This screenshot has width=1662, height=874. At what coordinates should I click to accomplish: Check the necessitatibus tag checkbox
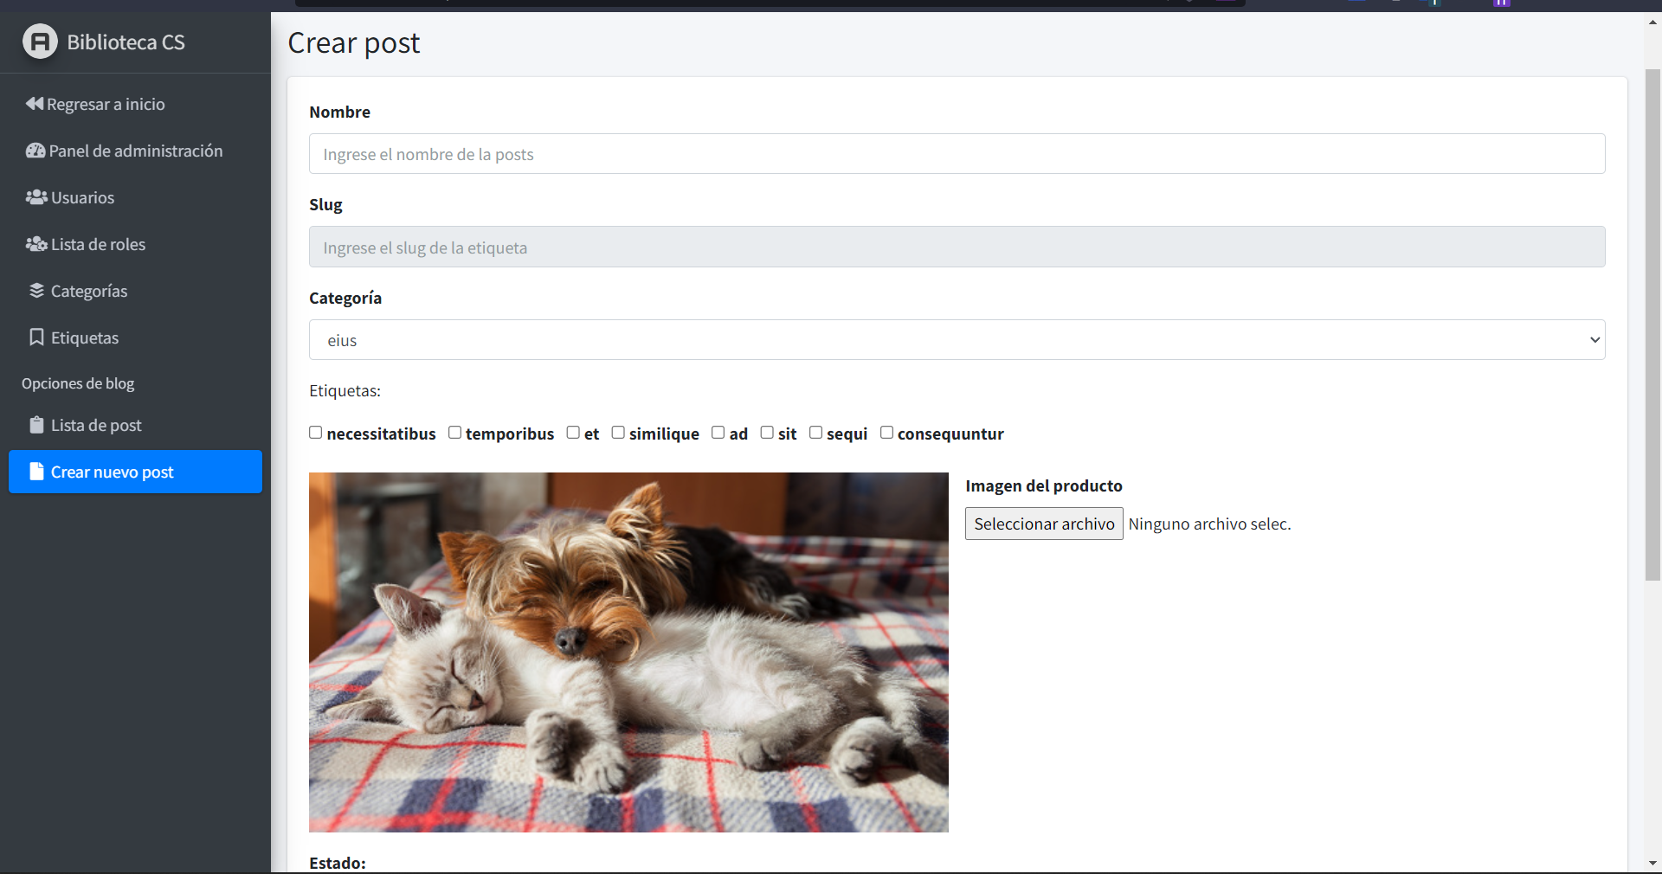[316, 433]
